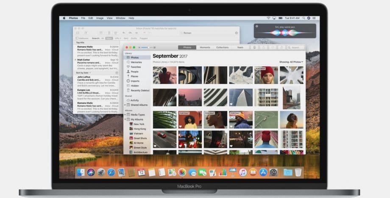The image size is (390, 198).
Task: Open Notes app in the dock
Action: tap(152, 172)
